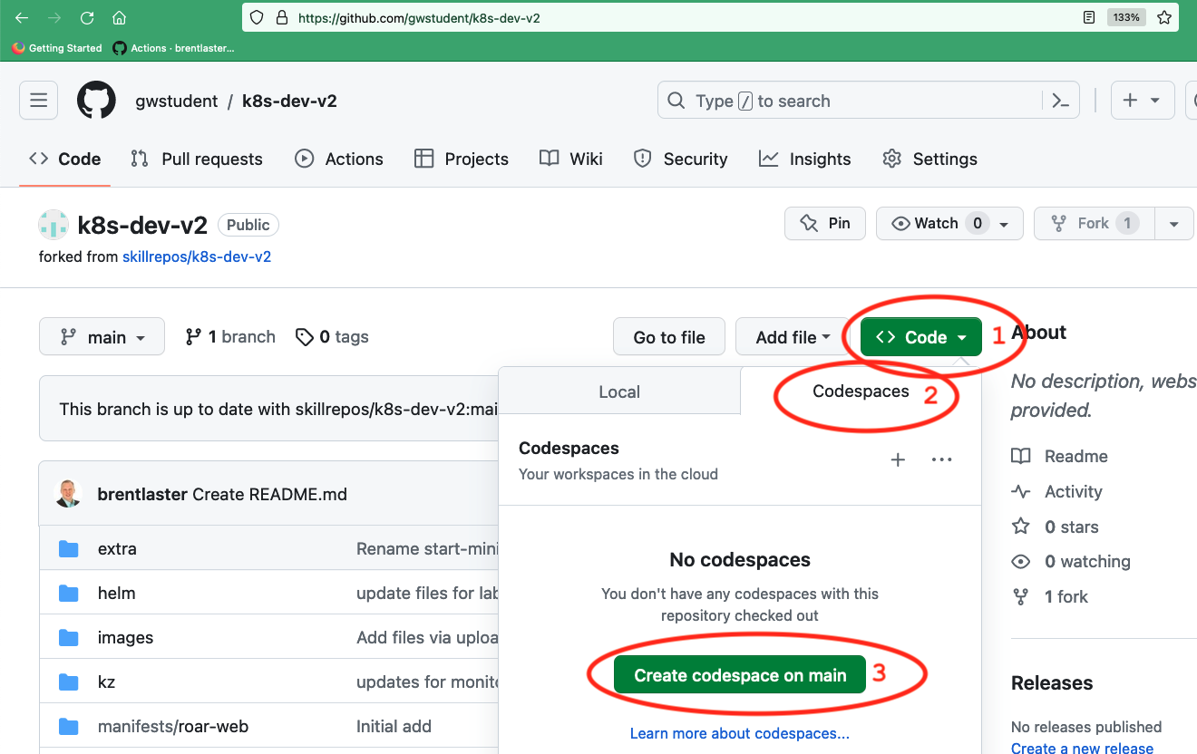Open skillrepos/k8s-dev-v2 upstream link

[197, 256]
